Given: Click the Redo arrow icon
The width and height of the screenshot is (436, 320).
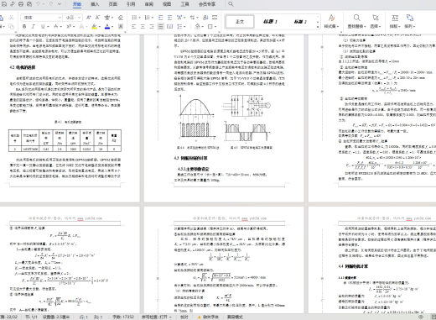Looking at the screenshot, I should 51,4.
